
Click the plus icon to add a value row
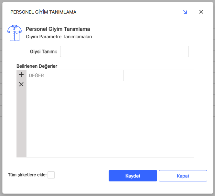[x=21, y=75]
